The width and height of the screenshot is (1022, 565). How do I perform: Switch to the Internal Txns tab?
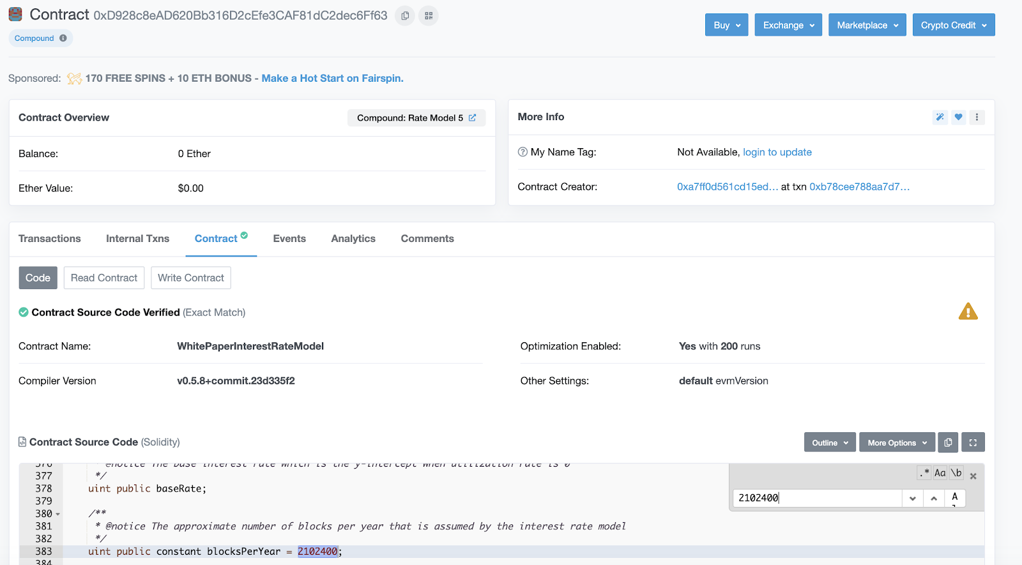click(x=138, y=239)
